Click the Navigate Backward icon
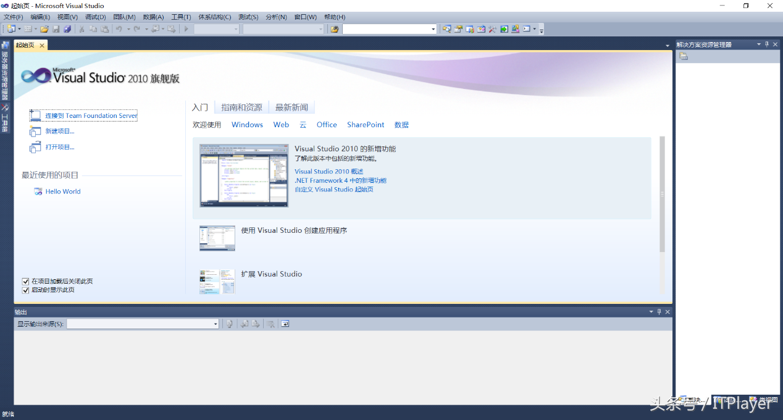783x420 pixels. pyautogui.click(x=155, y=29)
